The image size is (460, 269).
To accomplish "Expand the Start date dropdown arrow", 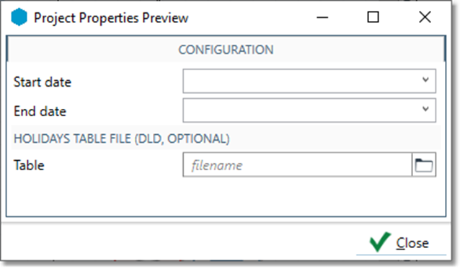I will (x=425, y=80).
